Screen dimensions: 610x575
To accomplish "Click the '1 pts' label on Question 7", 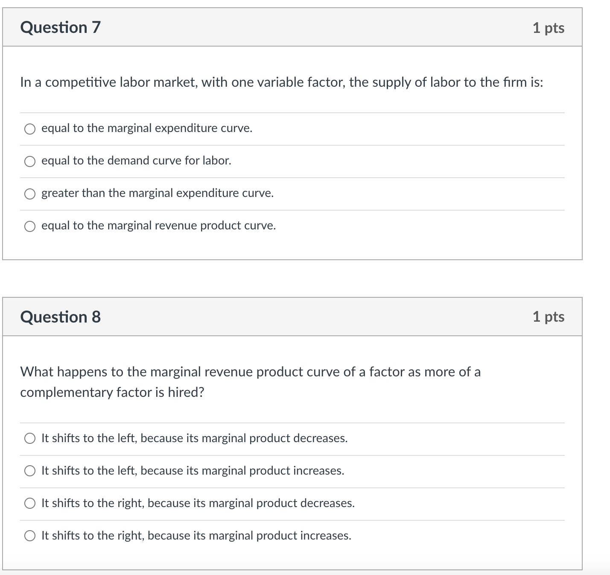I will pos(548,28).
